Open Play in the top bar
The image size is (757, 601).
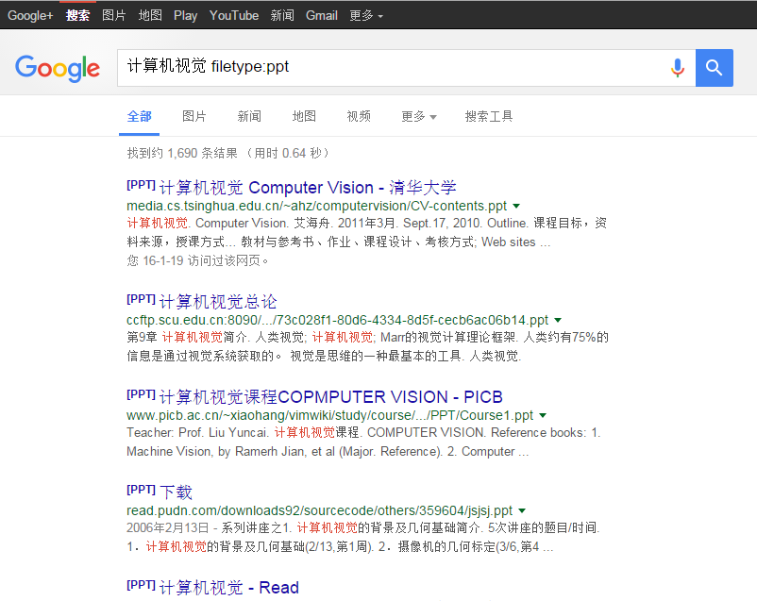coord(185,15)
